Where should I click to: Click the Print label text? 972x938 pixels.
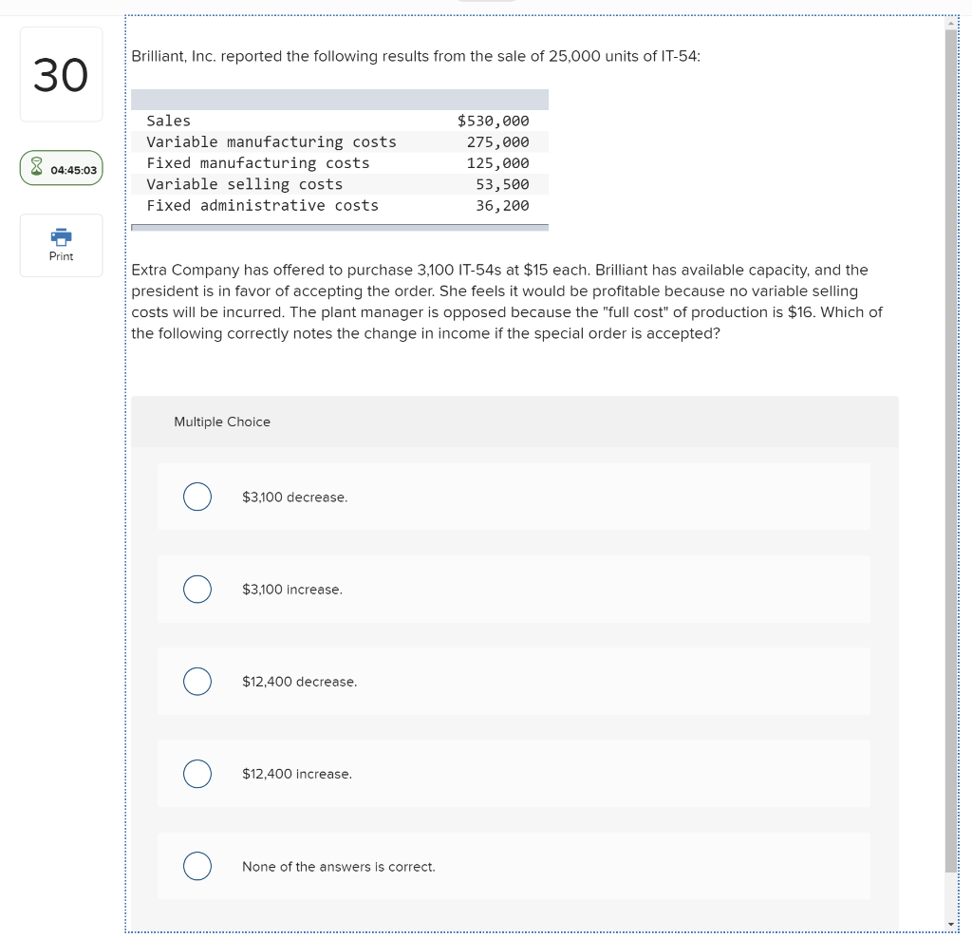coord(61,256)
